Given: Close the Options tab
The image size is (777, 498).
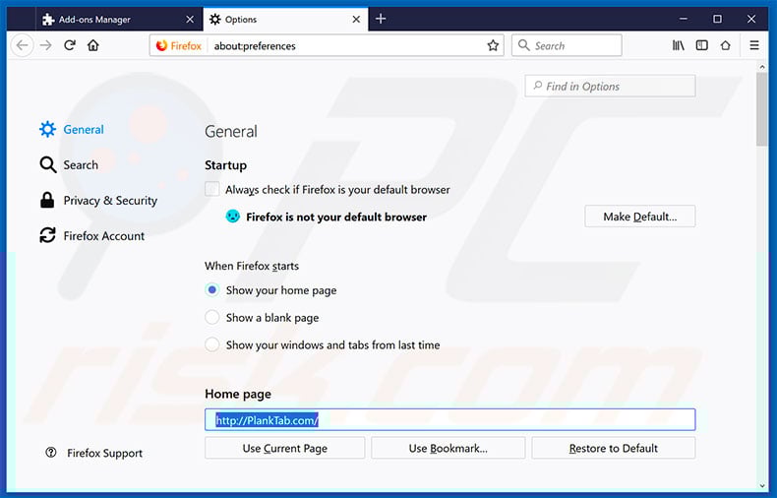Looking at the screenshot, I should coord(356,20).
